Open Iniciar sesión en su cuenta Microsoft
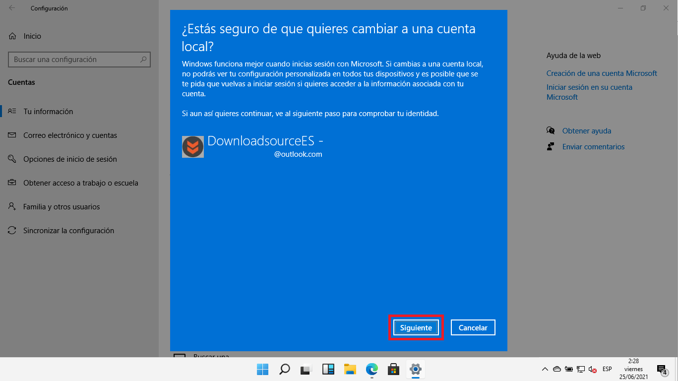678x381 pixels. 589,92
